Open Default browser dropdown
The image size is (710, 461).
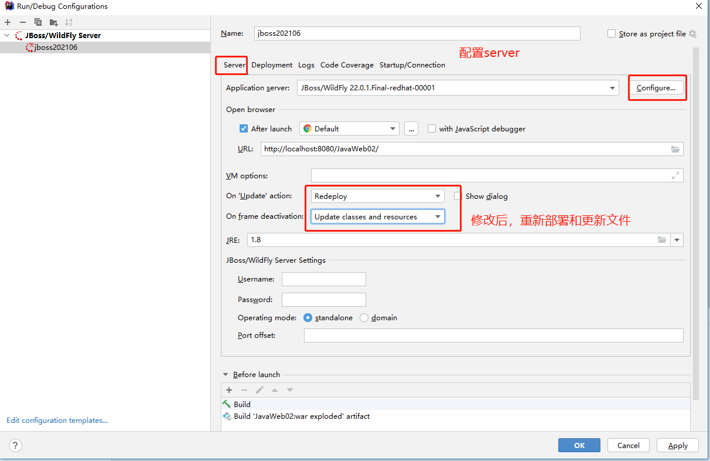click(349, 128)
